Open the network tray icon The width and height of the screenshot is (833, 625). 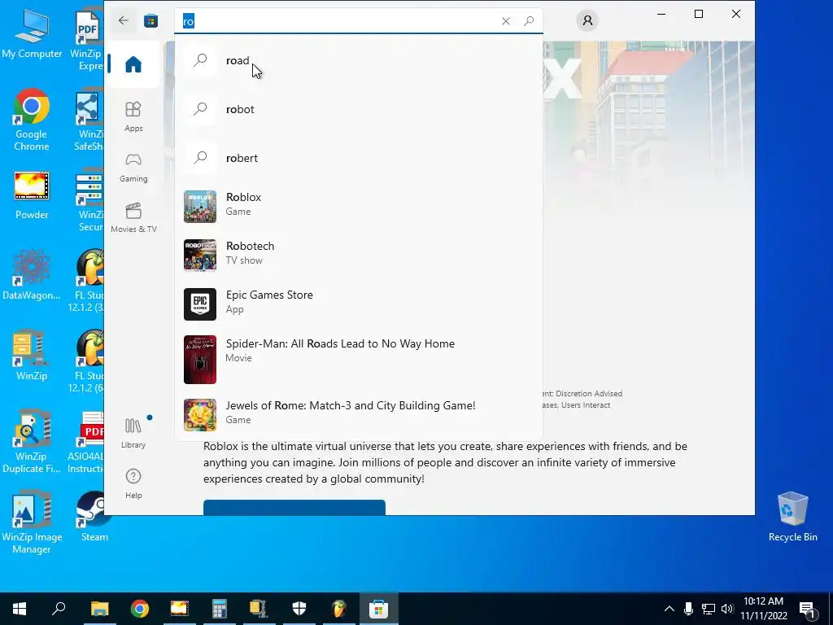(x=709, y=609)
